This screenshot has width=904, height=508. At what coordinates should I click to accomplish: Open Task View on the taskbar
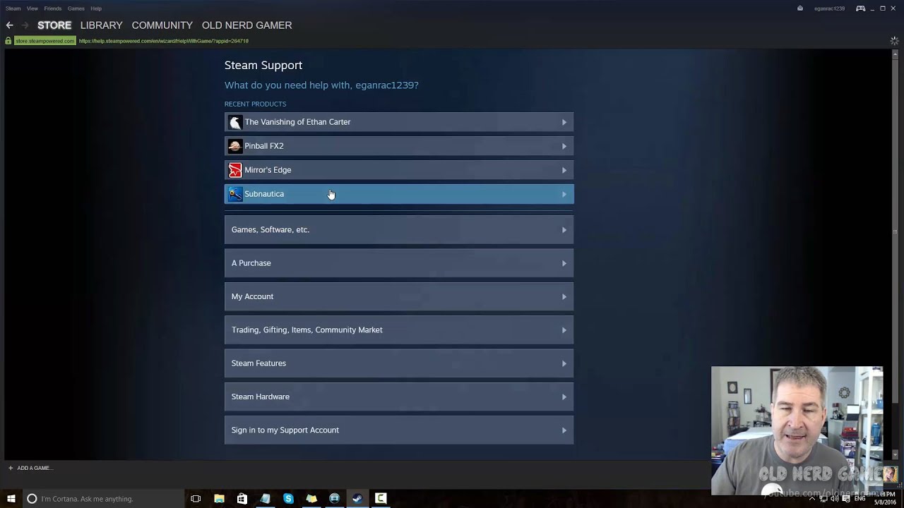[196, 498]
